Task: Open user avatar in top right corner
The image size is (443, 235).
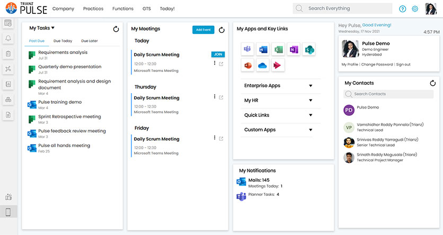Action: pyautogui.click(x=431, y=9)
